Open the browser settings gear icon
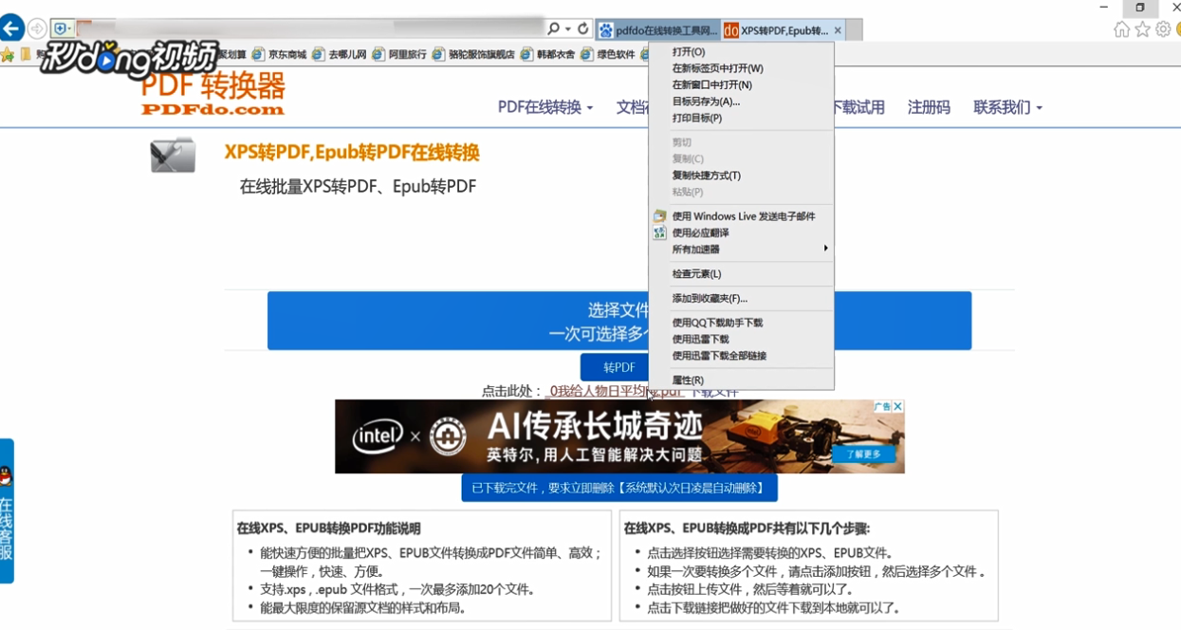 [x=1162, y=29]
